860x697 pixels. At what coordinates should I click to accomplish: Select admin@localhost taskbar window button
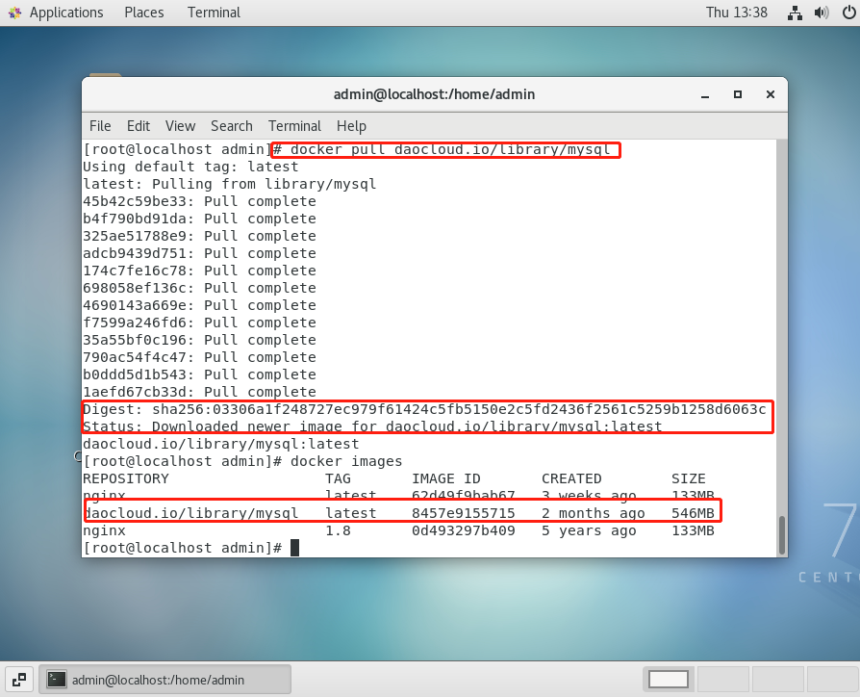[165, 680]
